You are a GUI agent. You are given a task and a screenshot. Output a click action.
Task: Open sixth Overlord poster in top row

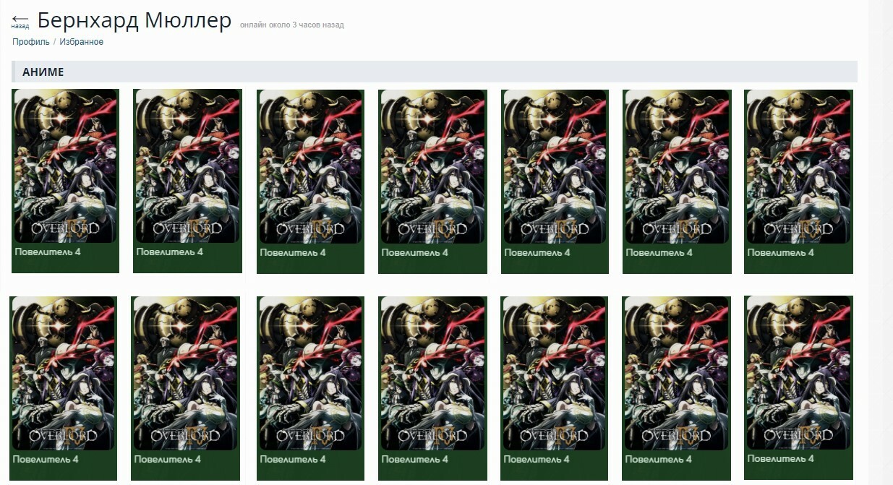[677, 166]
